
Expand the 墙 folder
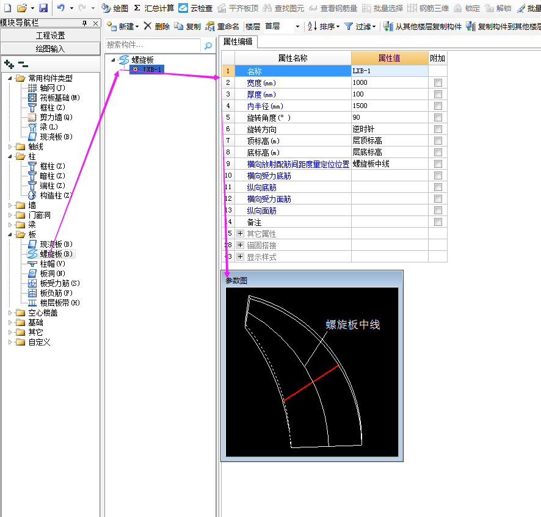pos(10,205)
